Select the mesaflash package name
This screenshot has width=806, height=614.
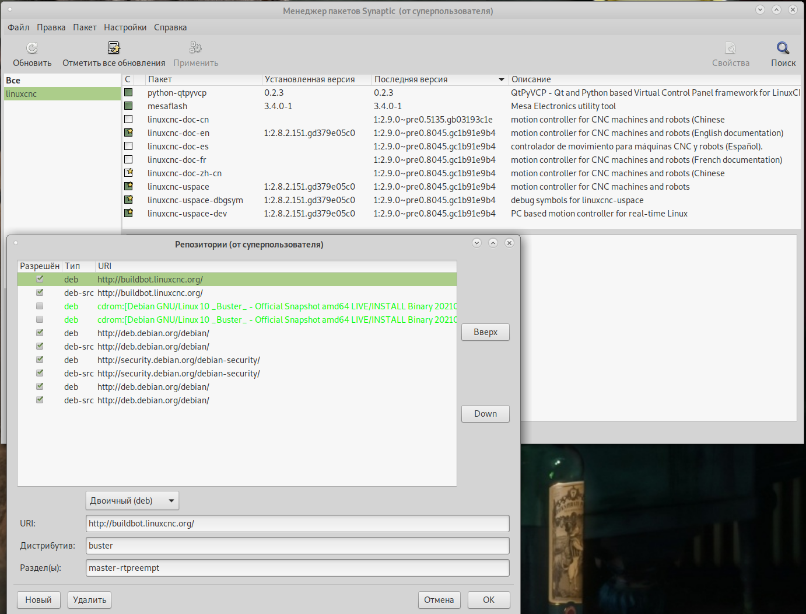tap(167, 106)
